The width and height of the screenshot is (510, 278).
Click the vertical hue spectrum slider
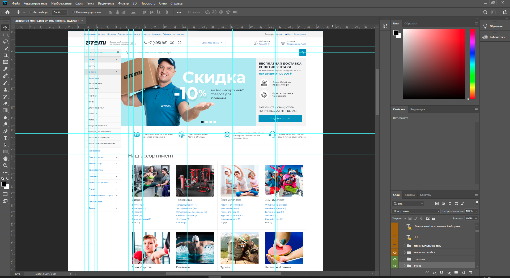472,64
